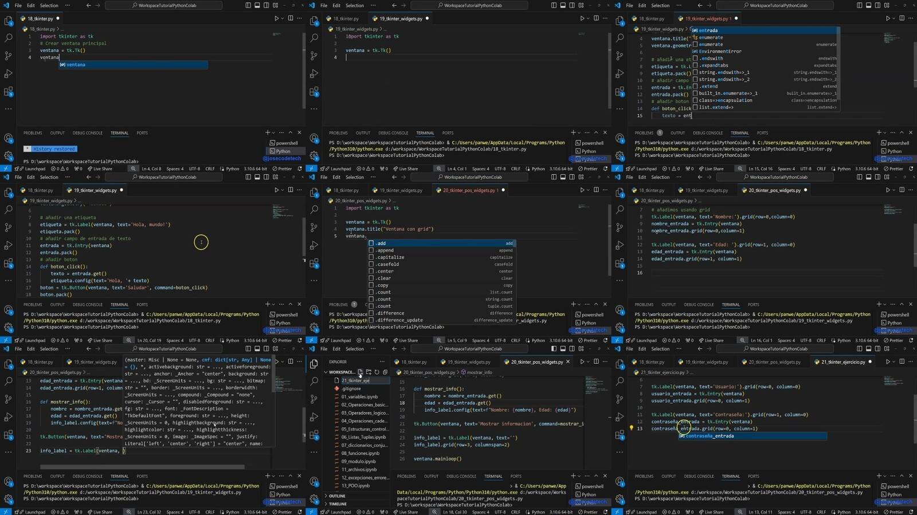917x515 pixels.
Task: Collapse the WORKSPACE folder tree in Explorer
Action: pos(326,372)
